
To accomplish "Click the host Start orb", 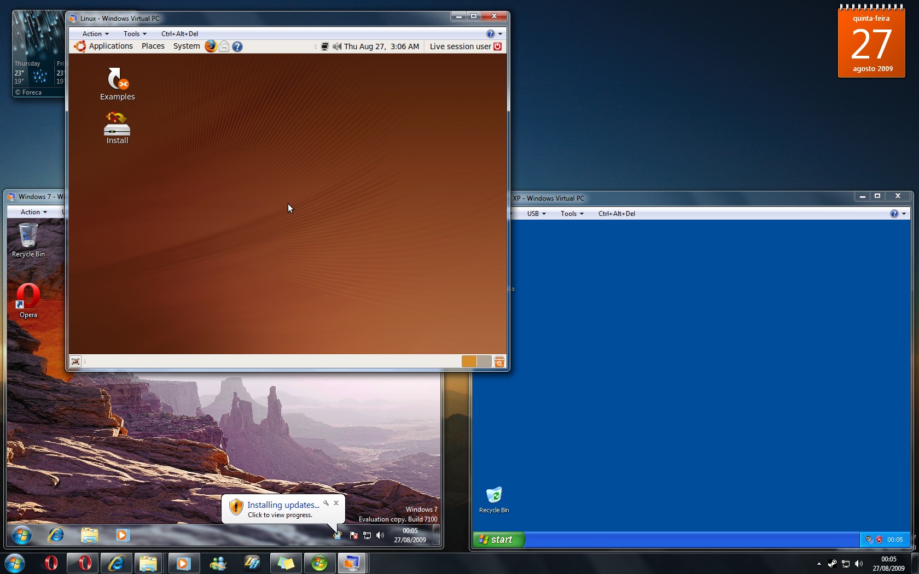I will pos(15,563).
